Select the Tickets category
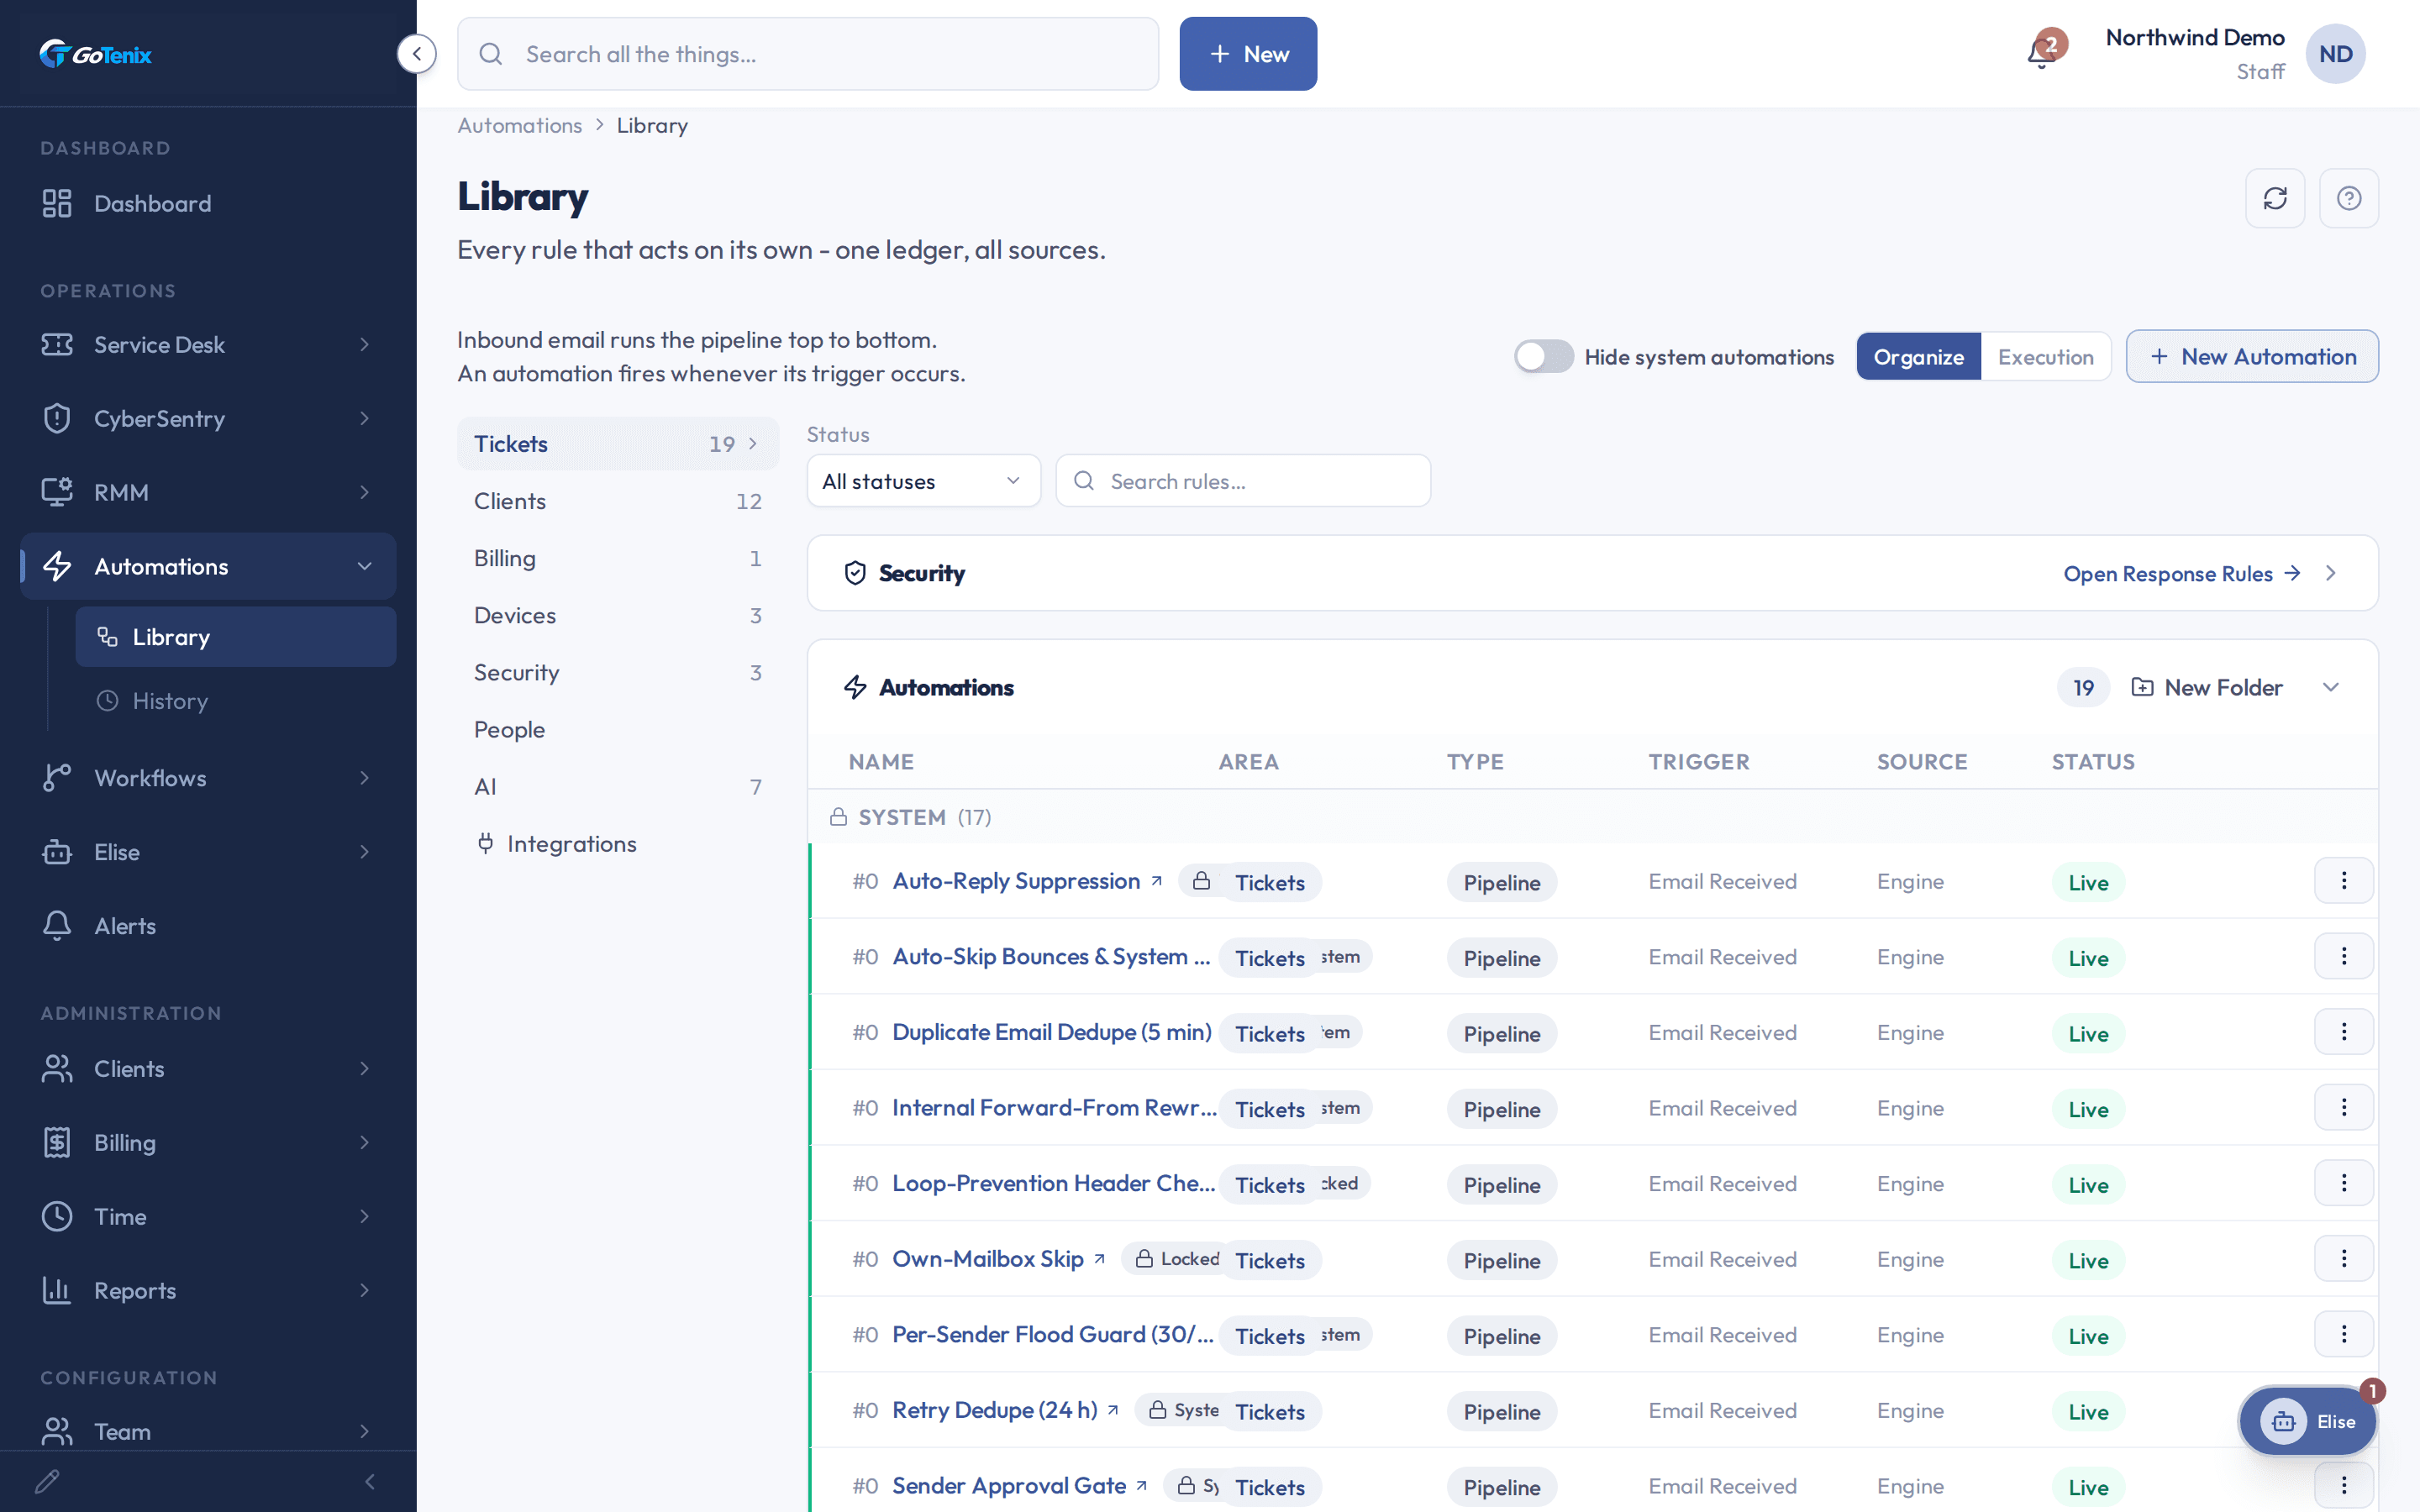Image resolution: width=2420 pixels, height=1512 pixels. 618,444
